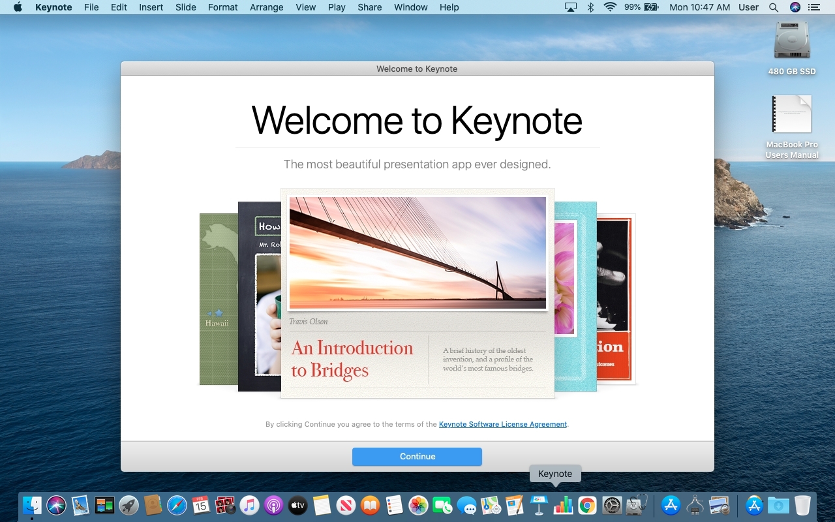This screenshot has height=522, width=835.
Task: Open Photo Booth from the Dock
Action: pyautogui.click(x=225, y=505)
